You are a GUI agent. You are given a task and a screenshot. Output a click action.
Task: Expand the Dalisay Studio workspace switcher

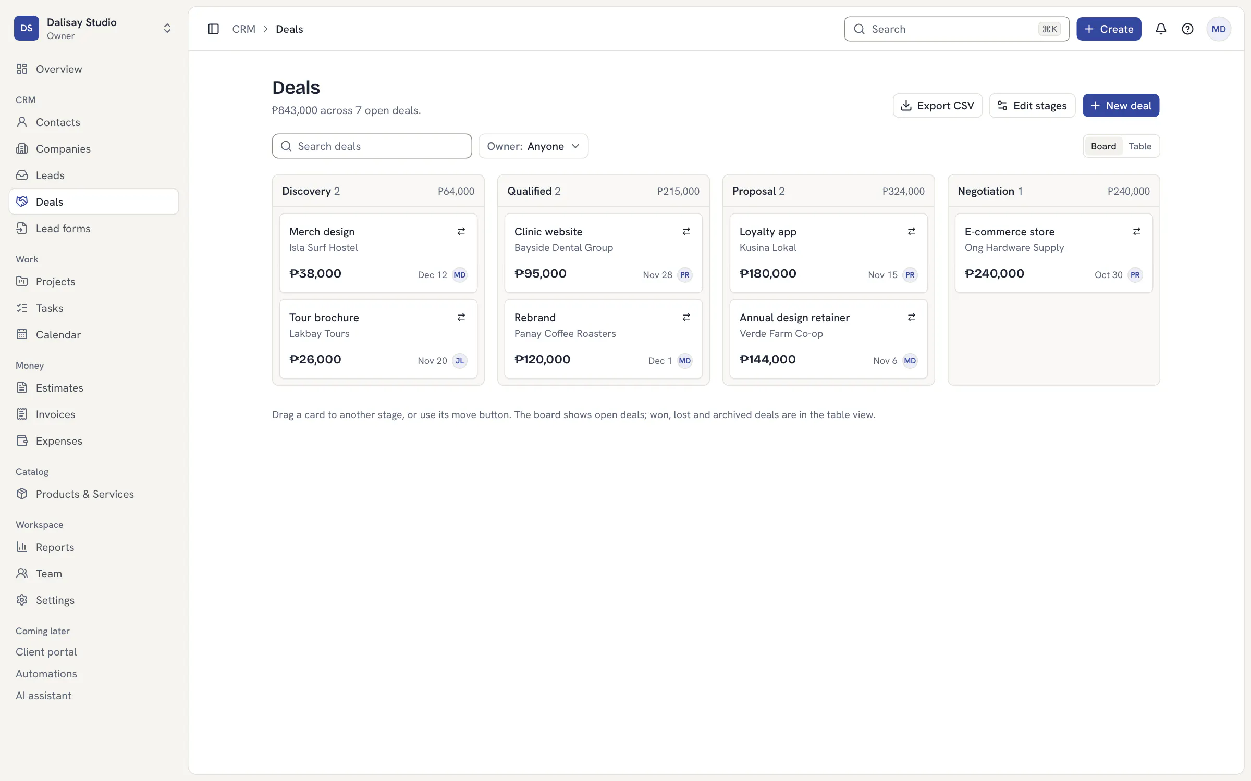click(x=167, y=28)
